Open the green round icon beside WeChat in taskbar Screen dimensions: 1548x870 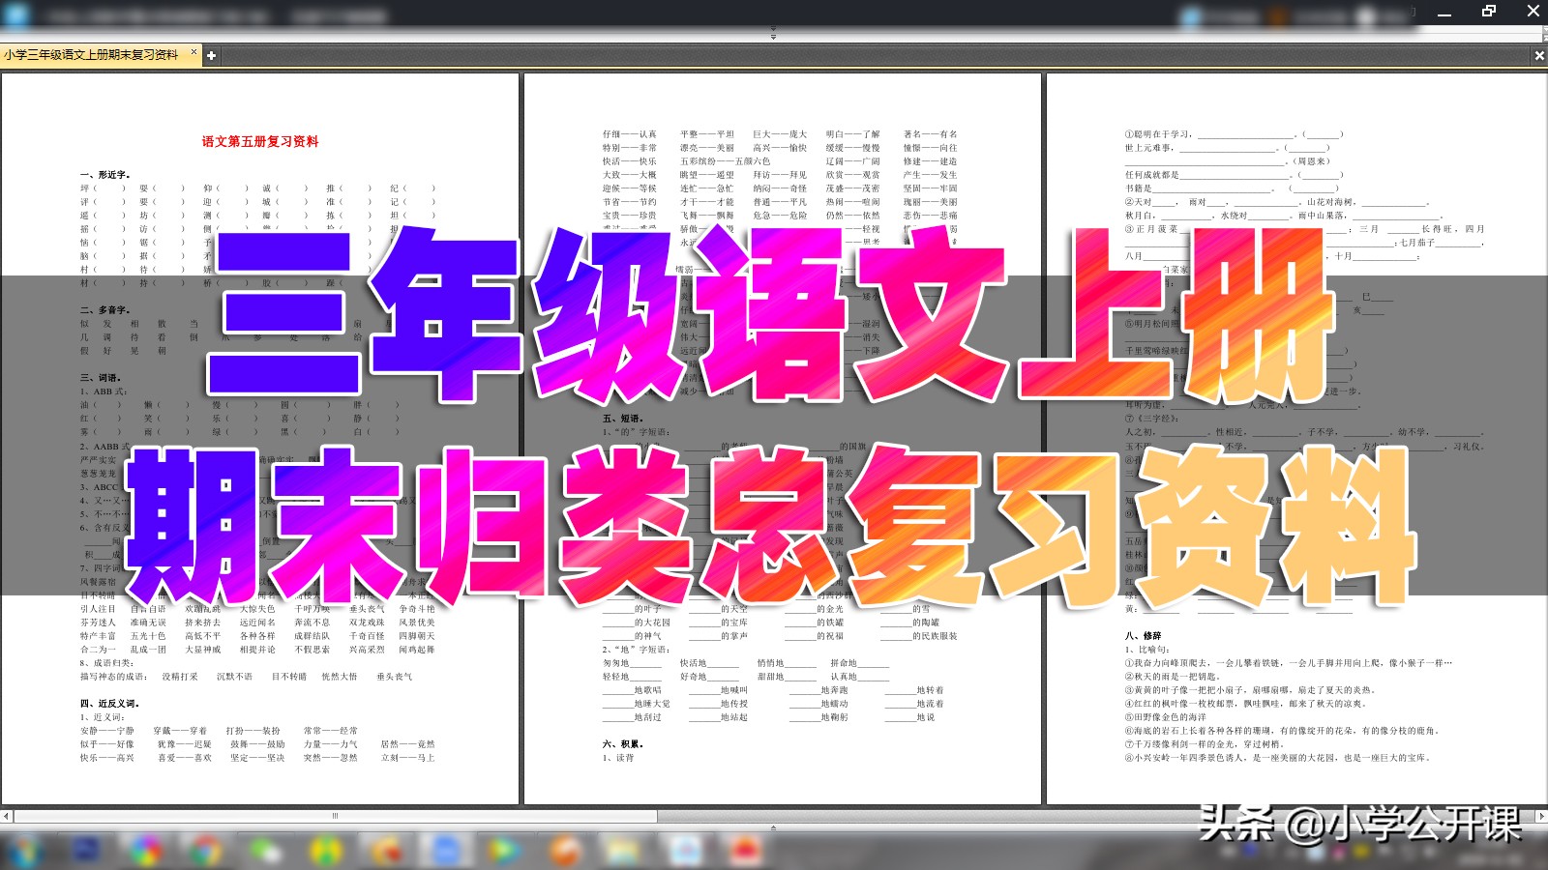click(326, 852)
